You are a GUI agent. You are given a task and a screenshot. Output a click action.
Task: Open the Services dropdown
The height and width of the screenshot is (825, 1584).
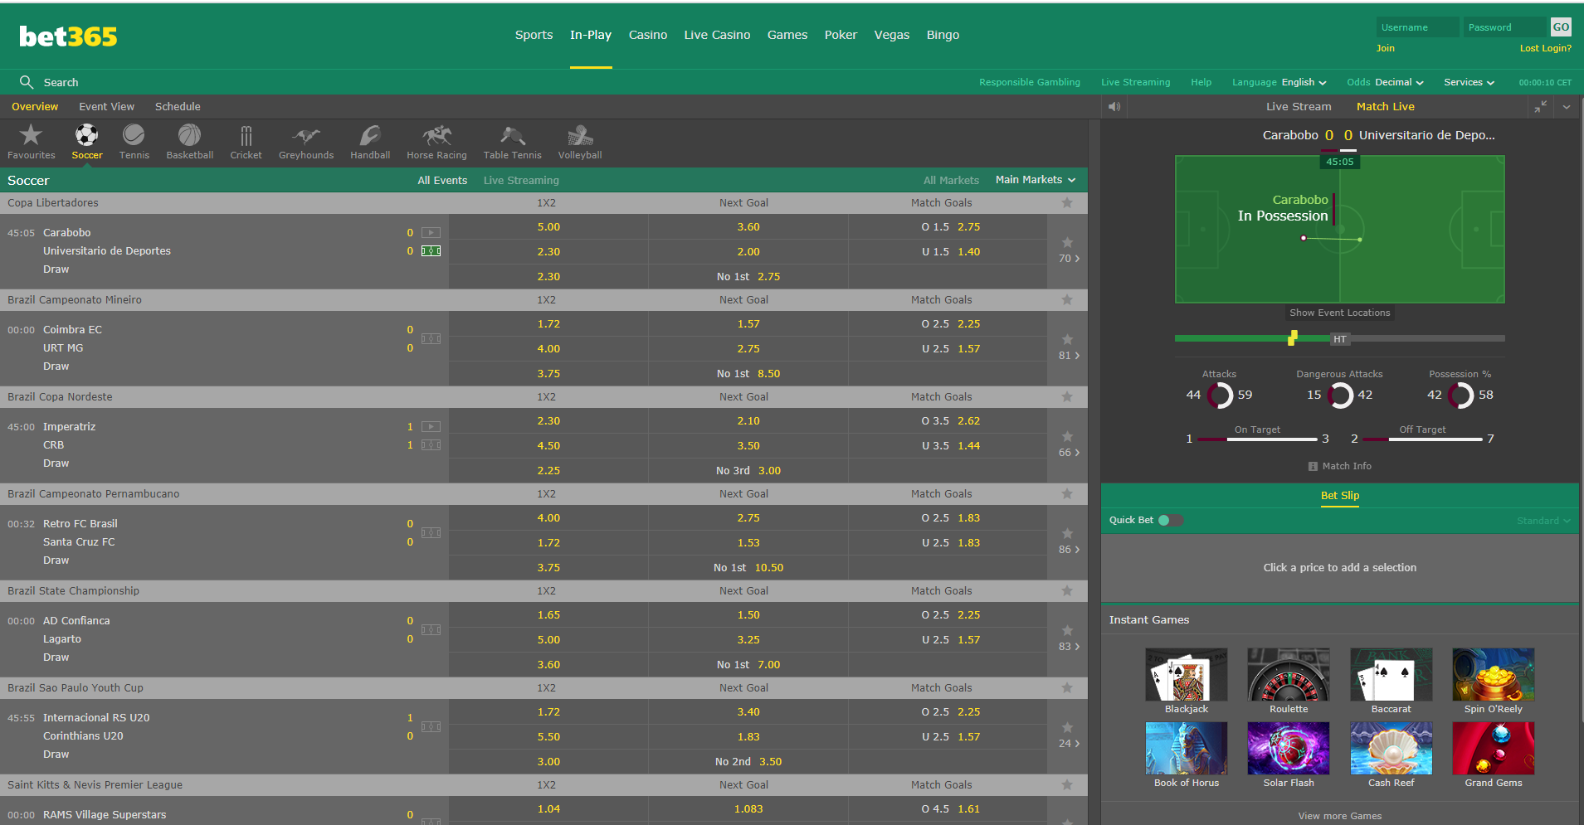coord(1469,82)
